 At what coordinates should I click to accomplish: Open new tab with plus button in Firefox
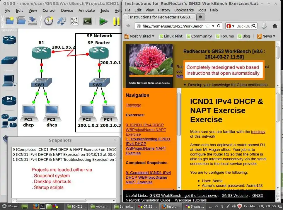tap(200, 17)
